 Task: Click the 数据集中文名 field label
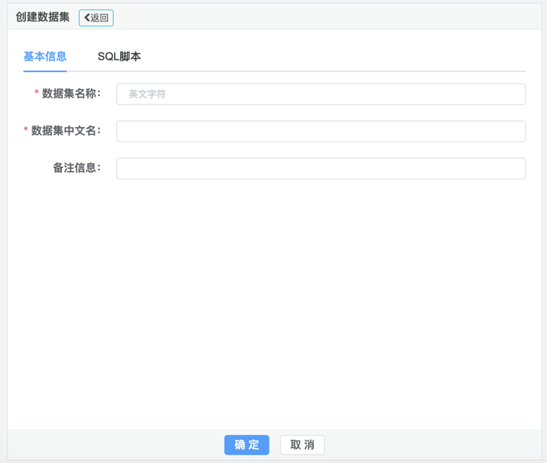pos(66,131)
